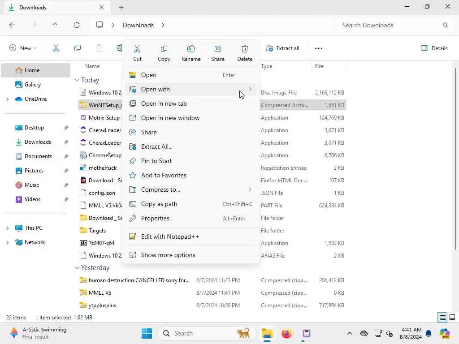Open the New dropdown

pos(23,48)
